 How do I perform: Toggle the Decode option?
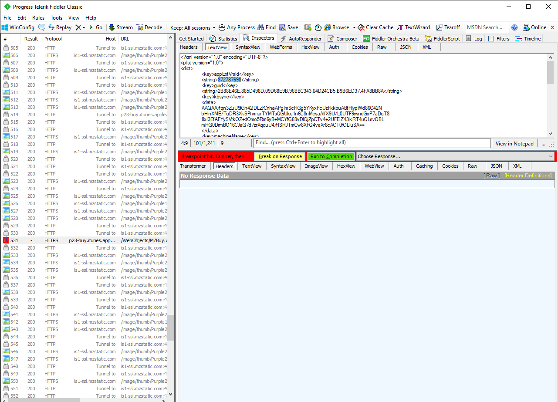[x=149, y=27]
